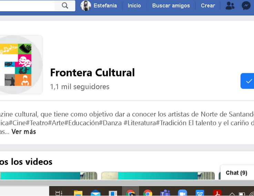Open second Chrome icon in taskbar

148,193
